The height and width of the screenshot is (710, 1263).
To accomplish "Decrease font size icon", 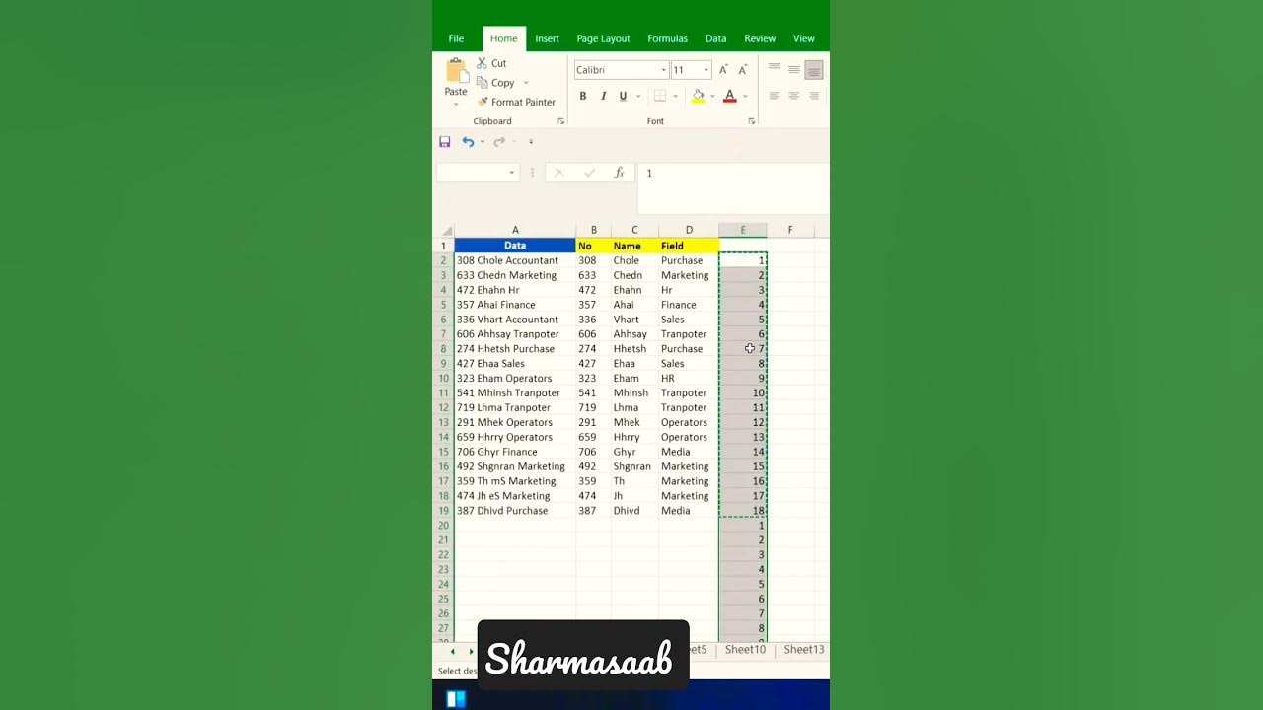I will tap(742, 70).
